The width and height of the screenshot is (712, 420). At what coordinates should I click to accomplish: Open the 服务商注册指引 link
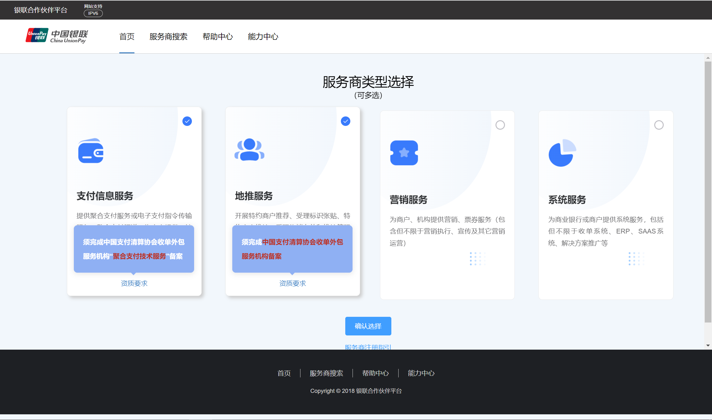[x=368, y=347]
